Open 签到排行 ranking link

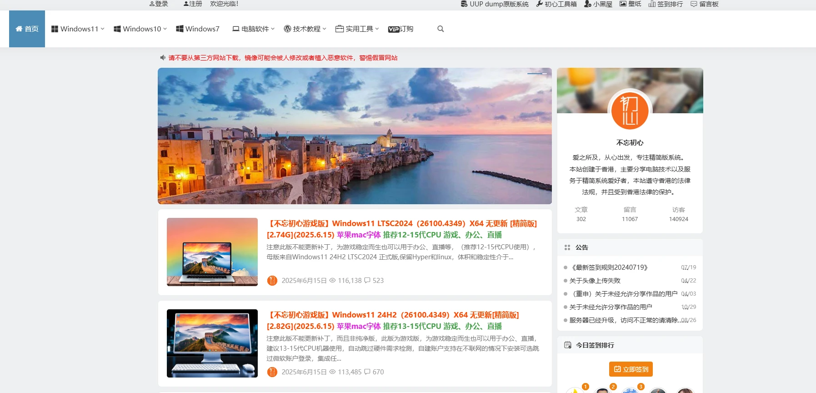(x=666, y=4)
